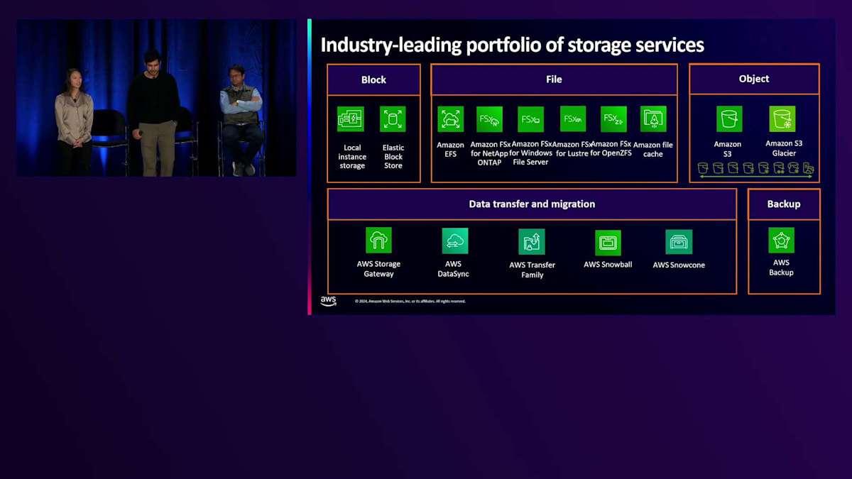The image size is (852, 479).
Task: Select the AWS Transfer Family icon
Action: tap(532, 242)
